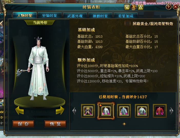Show previous costumes with left arrow
This screenshot has height=138, width=180.
74,111
